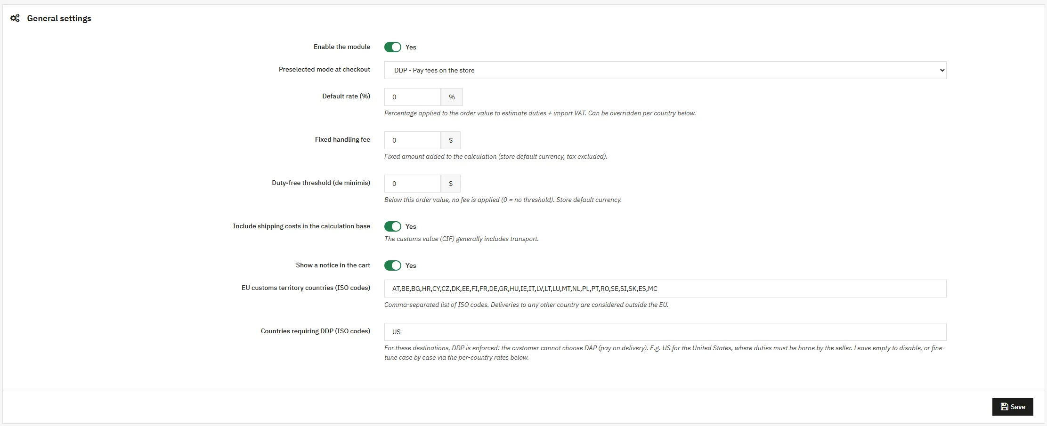Open the Preselected mode at checkout dropdown
The height and width of the screenshot is (426, 1047).
pos(665,70)
